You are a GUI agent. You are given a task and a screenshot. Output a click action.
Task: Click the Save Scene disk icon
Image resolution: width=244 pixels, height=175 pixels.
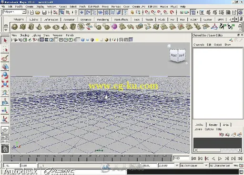point(45,12)
